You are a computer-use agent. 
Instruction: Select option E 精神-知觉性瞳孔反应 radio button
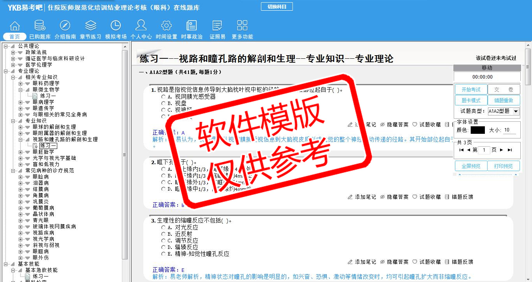point(164,254)
